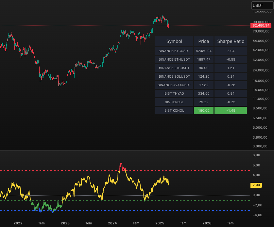Screen dimensions: 274x227
Task: Select the BINANCE:SOLUSDT symbol cell
Action: coord(174,77)
